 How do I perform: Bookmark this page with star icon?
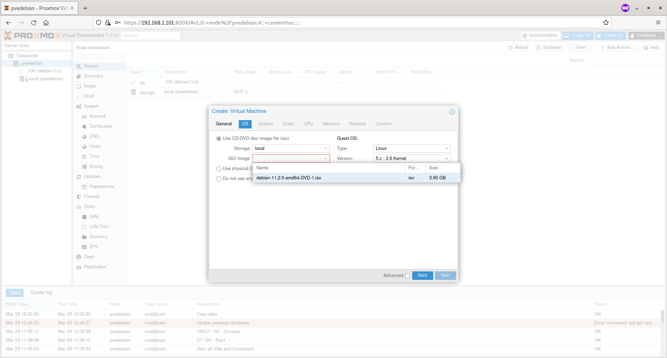[x=606, y=23]
